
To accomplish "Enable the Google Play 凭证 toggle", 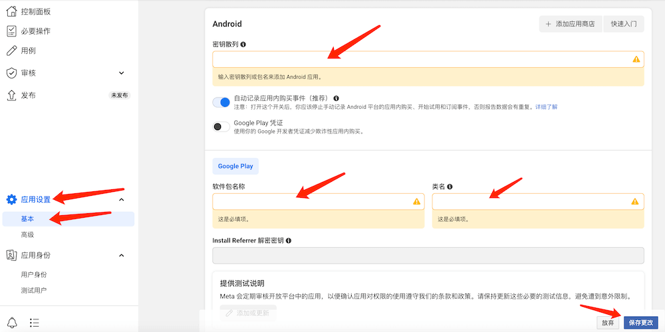I will click(x=221, y=127).
